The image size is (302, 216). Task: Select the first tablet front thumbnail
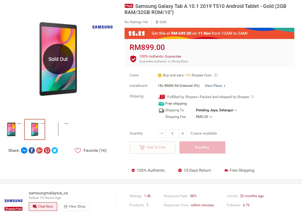pos(11,129)
